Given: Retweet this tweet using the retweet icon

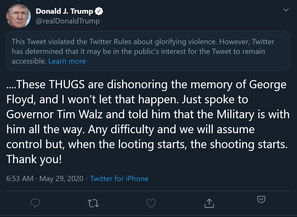Looking at the screenshot, I should tap(94, 203).
